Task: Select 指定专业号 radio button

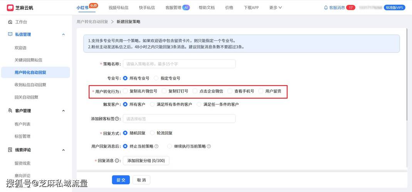Action: [x=156, y=78]
